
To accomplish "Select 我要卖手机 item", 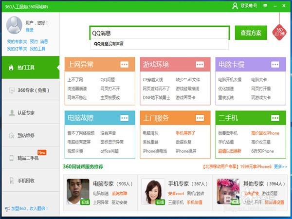I will (228, 133).
